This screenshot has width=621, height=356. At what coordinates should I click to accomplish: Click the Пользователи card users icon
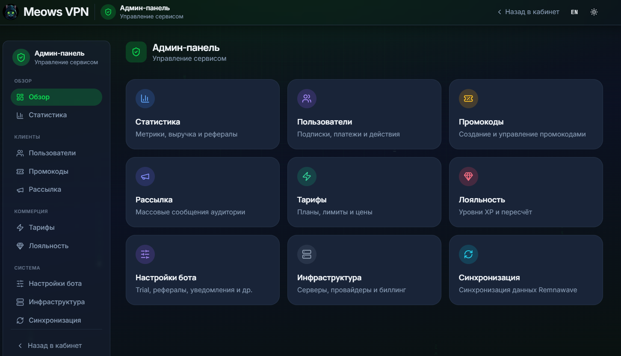[307, 99]
